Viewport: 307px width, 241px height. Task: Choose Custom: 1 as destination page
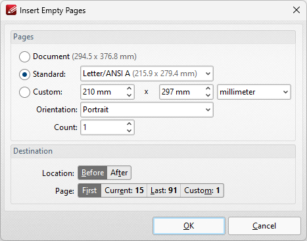point(202,190)
